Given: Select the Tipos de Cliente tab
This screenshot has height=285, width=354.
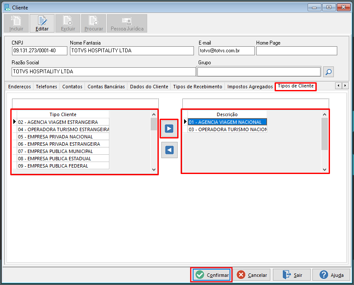Looking at the screenshot, I should click(296, 86).
